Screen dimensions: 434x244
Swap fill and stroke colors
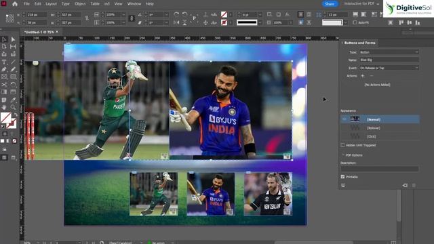tap(16, 114)
